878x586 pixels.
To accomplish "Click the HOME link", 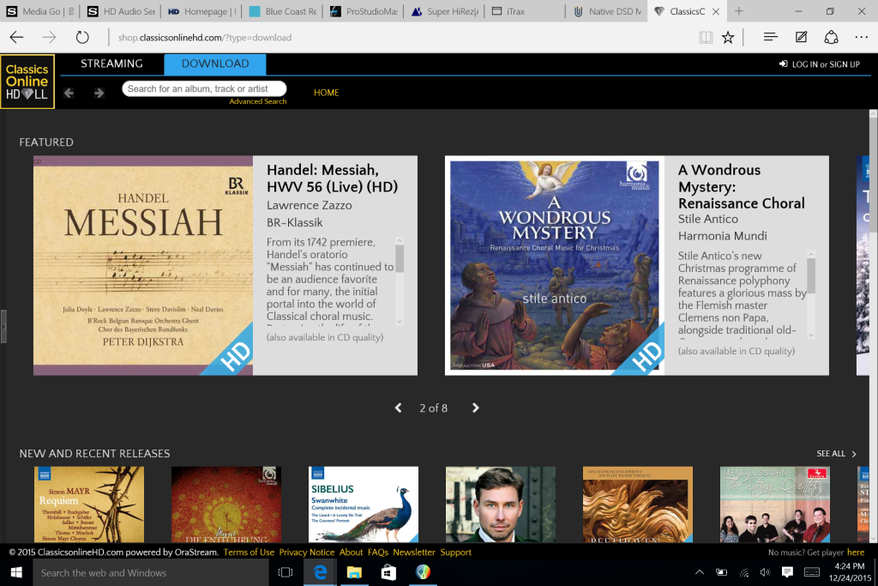I will [327, 93].
